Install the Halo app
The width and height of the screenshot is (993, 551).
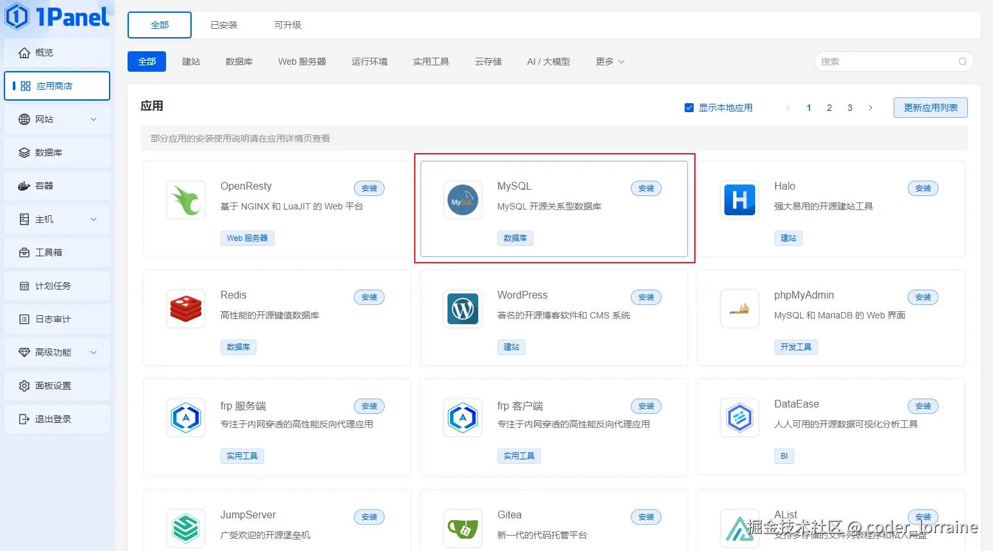(923, 188)
